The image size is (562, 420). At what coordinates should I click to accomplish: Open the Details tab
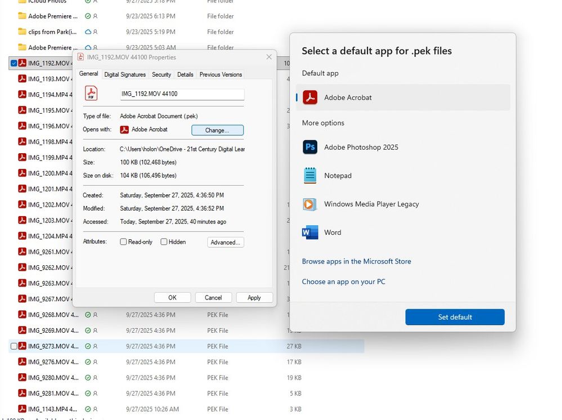pyautogui.click(x=185, y=74)
